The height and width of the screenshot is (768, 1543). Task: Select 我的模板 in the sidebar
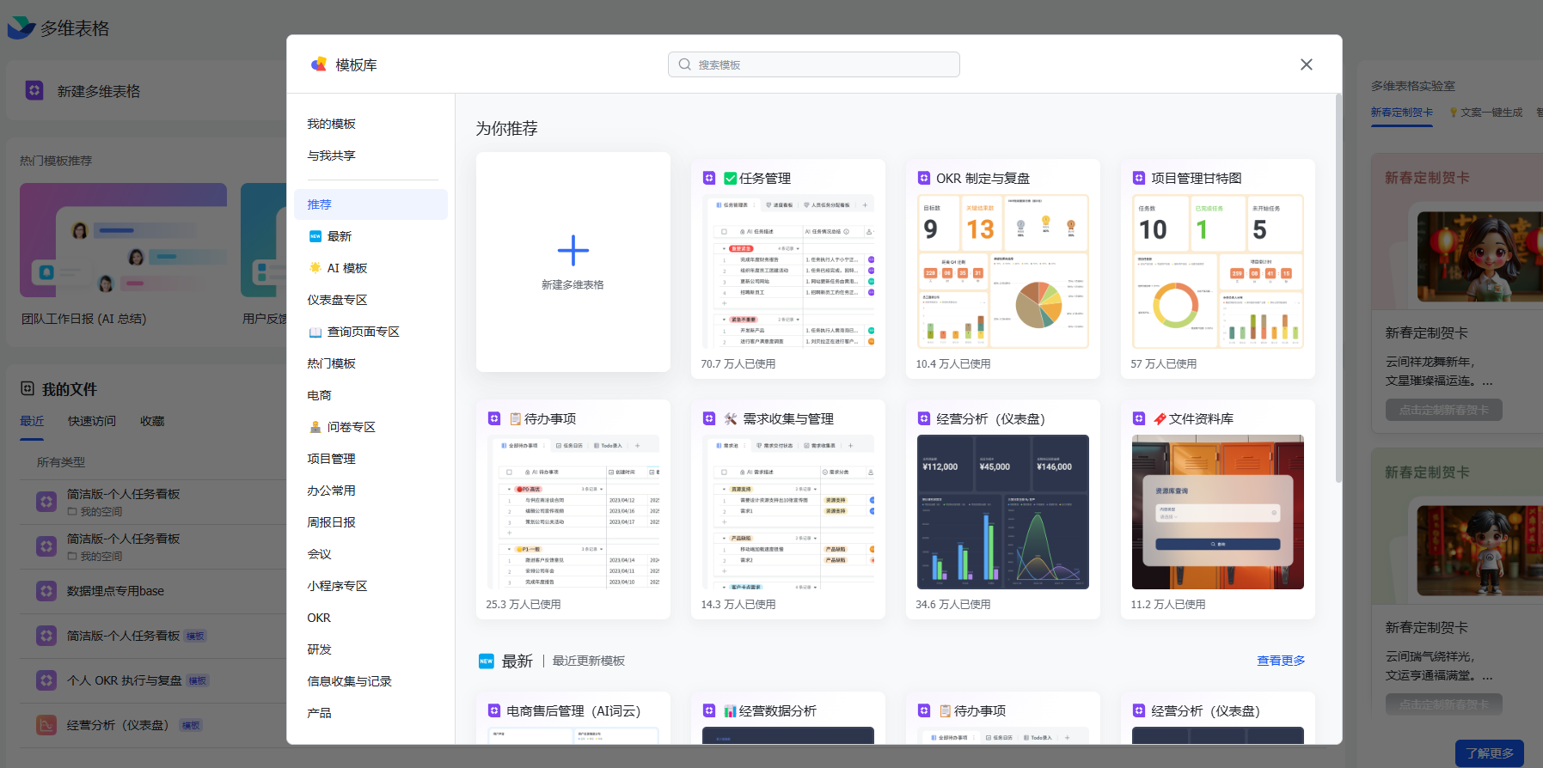[332, 124]
